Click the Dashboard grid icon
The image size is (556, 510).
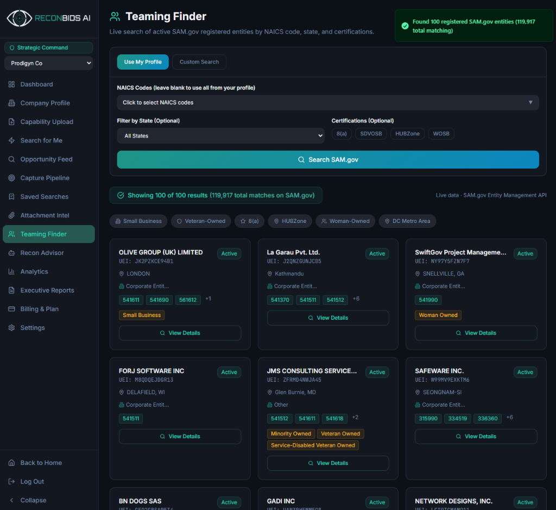coord(12,84)
